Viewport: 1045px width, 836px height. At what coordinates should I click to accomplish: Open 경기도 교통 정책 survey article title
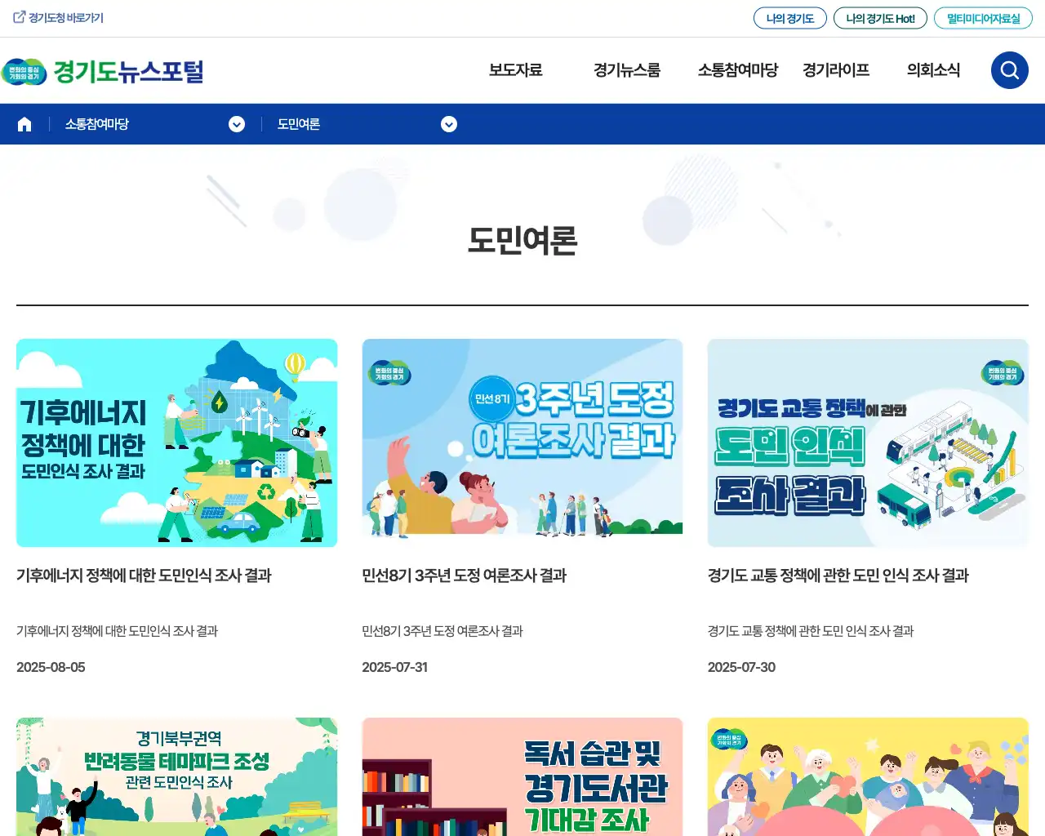(x=838, y=576)
